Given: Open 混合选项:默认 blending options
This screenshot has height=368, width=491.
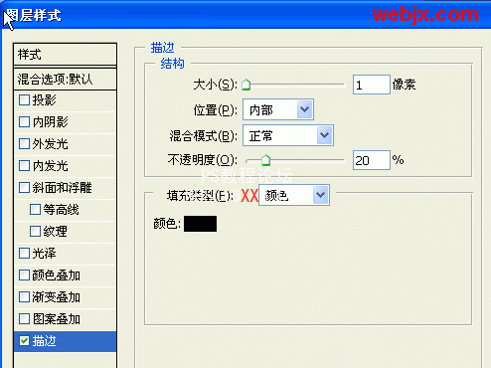Looking at the screenshot, I should coord(65,80).
